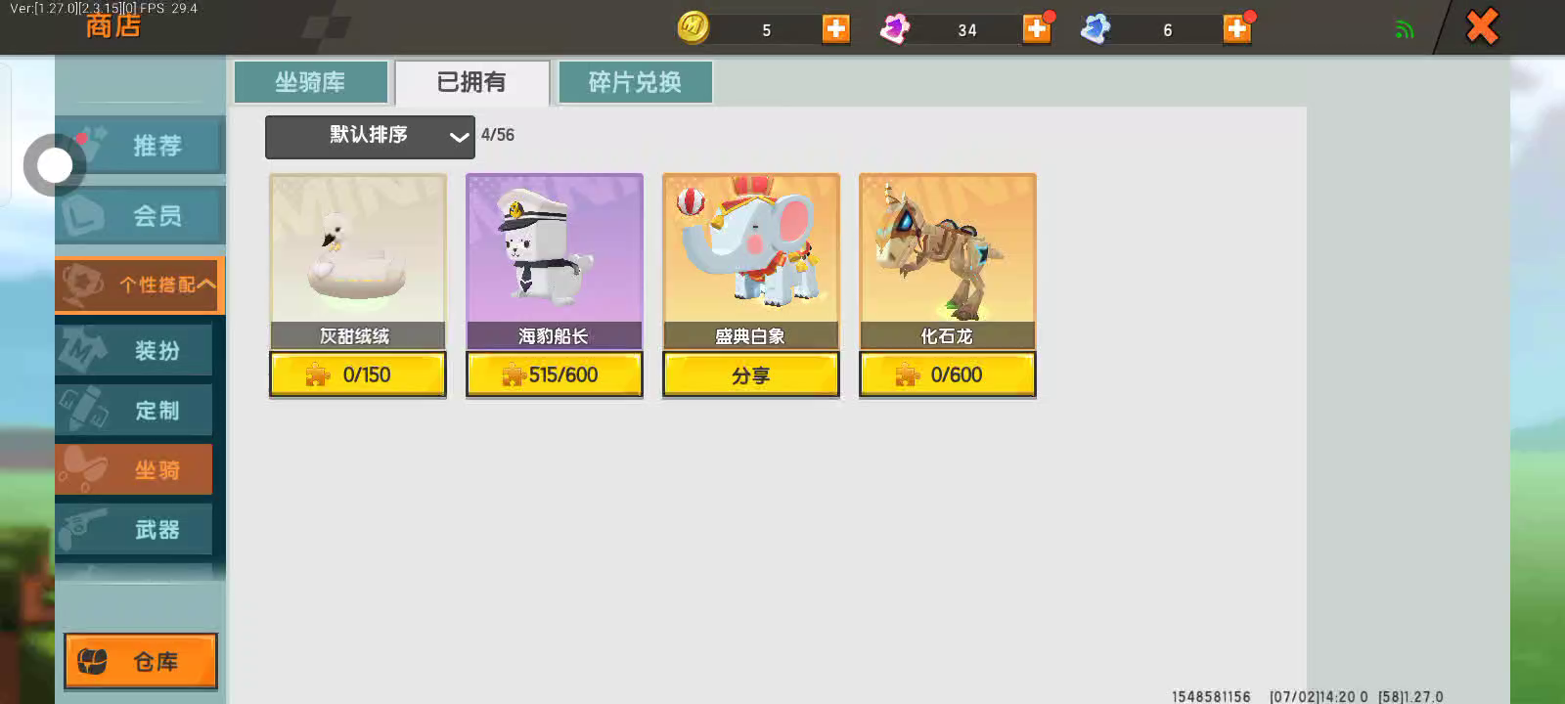
Task: Open the 仓库 warehouse button
Action: pyautogui.click(x=141, y=662)
